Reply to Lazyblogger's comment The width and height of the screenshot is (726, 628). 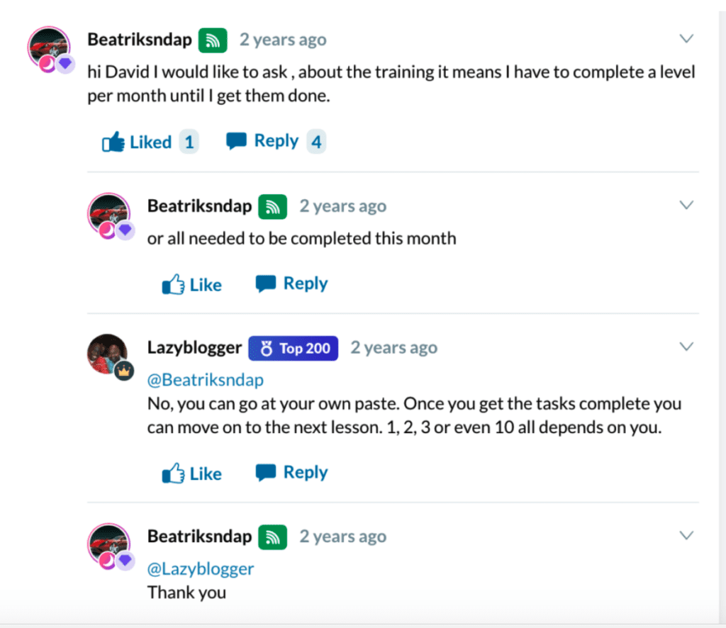[291, 472]
